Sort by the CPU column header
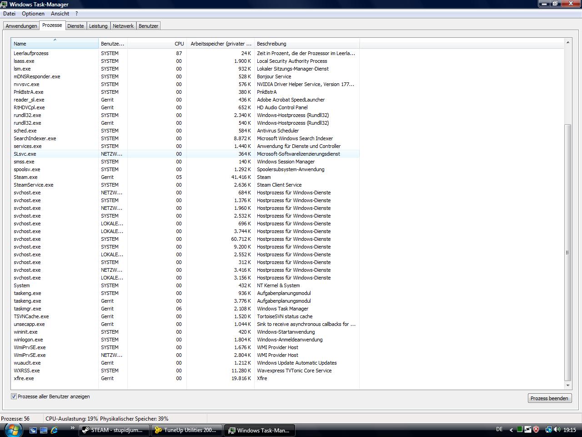The image size is (582, 437). [157, 44]
